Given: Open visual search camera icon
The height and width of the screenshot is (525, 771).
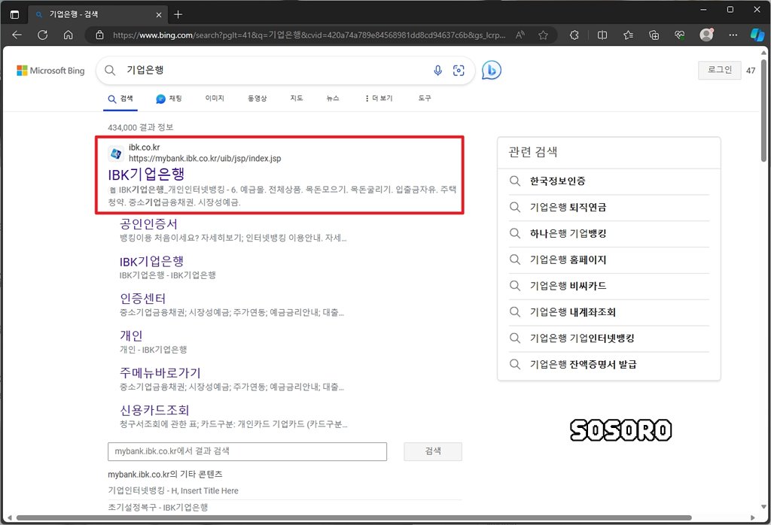Looking at the screenshot, I should click(x=459, y=71).
